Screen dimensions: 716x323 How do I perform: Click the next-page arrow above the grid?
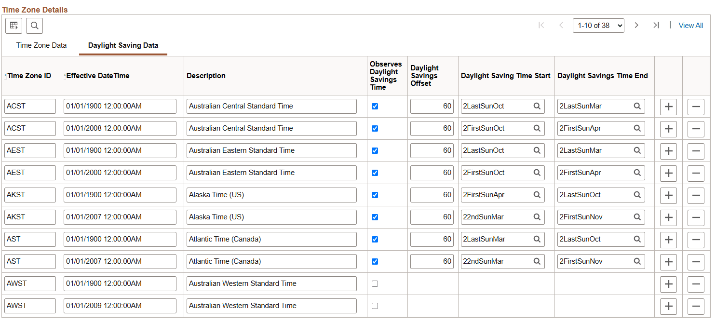tap(636, 25)
